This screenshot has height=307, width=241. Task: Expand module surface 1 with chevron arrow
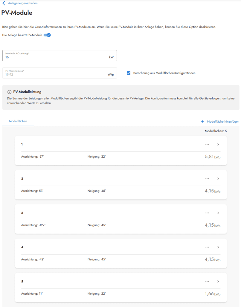[218, 145]
